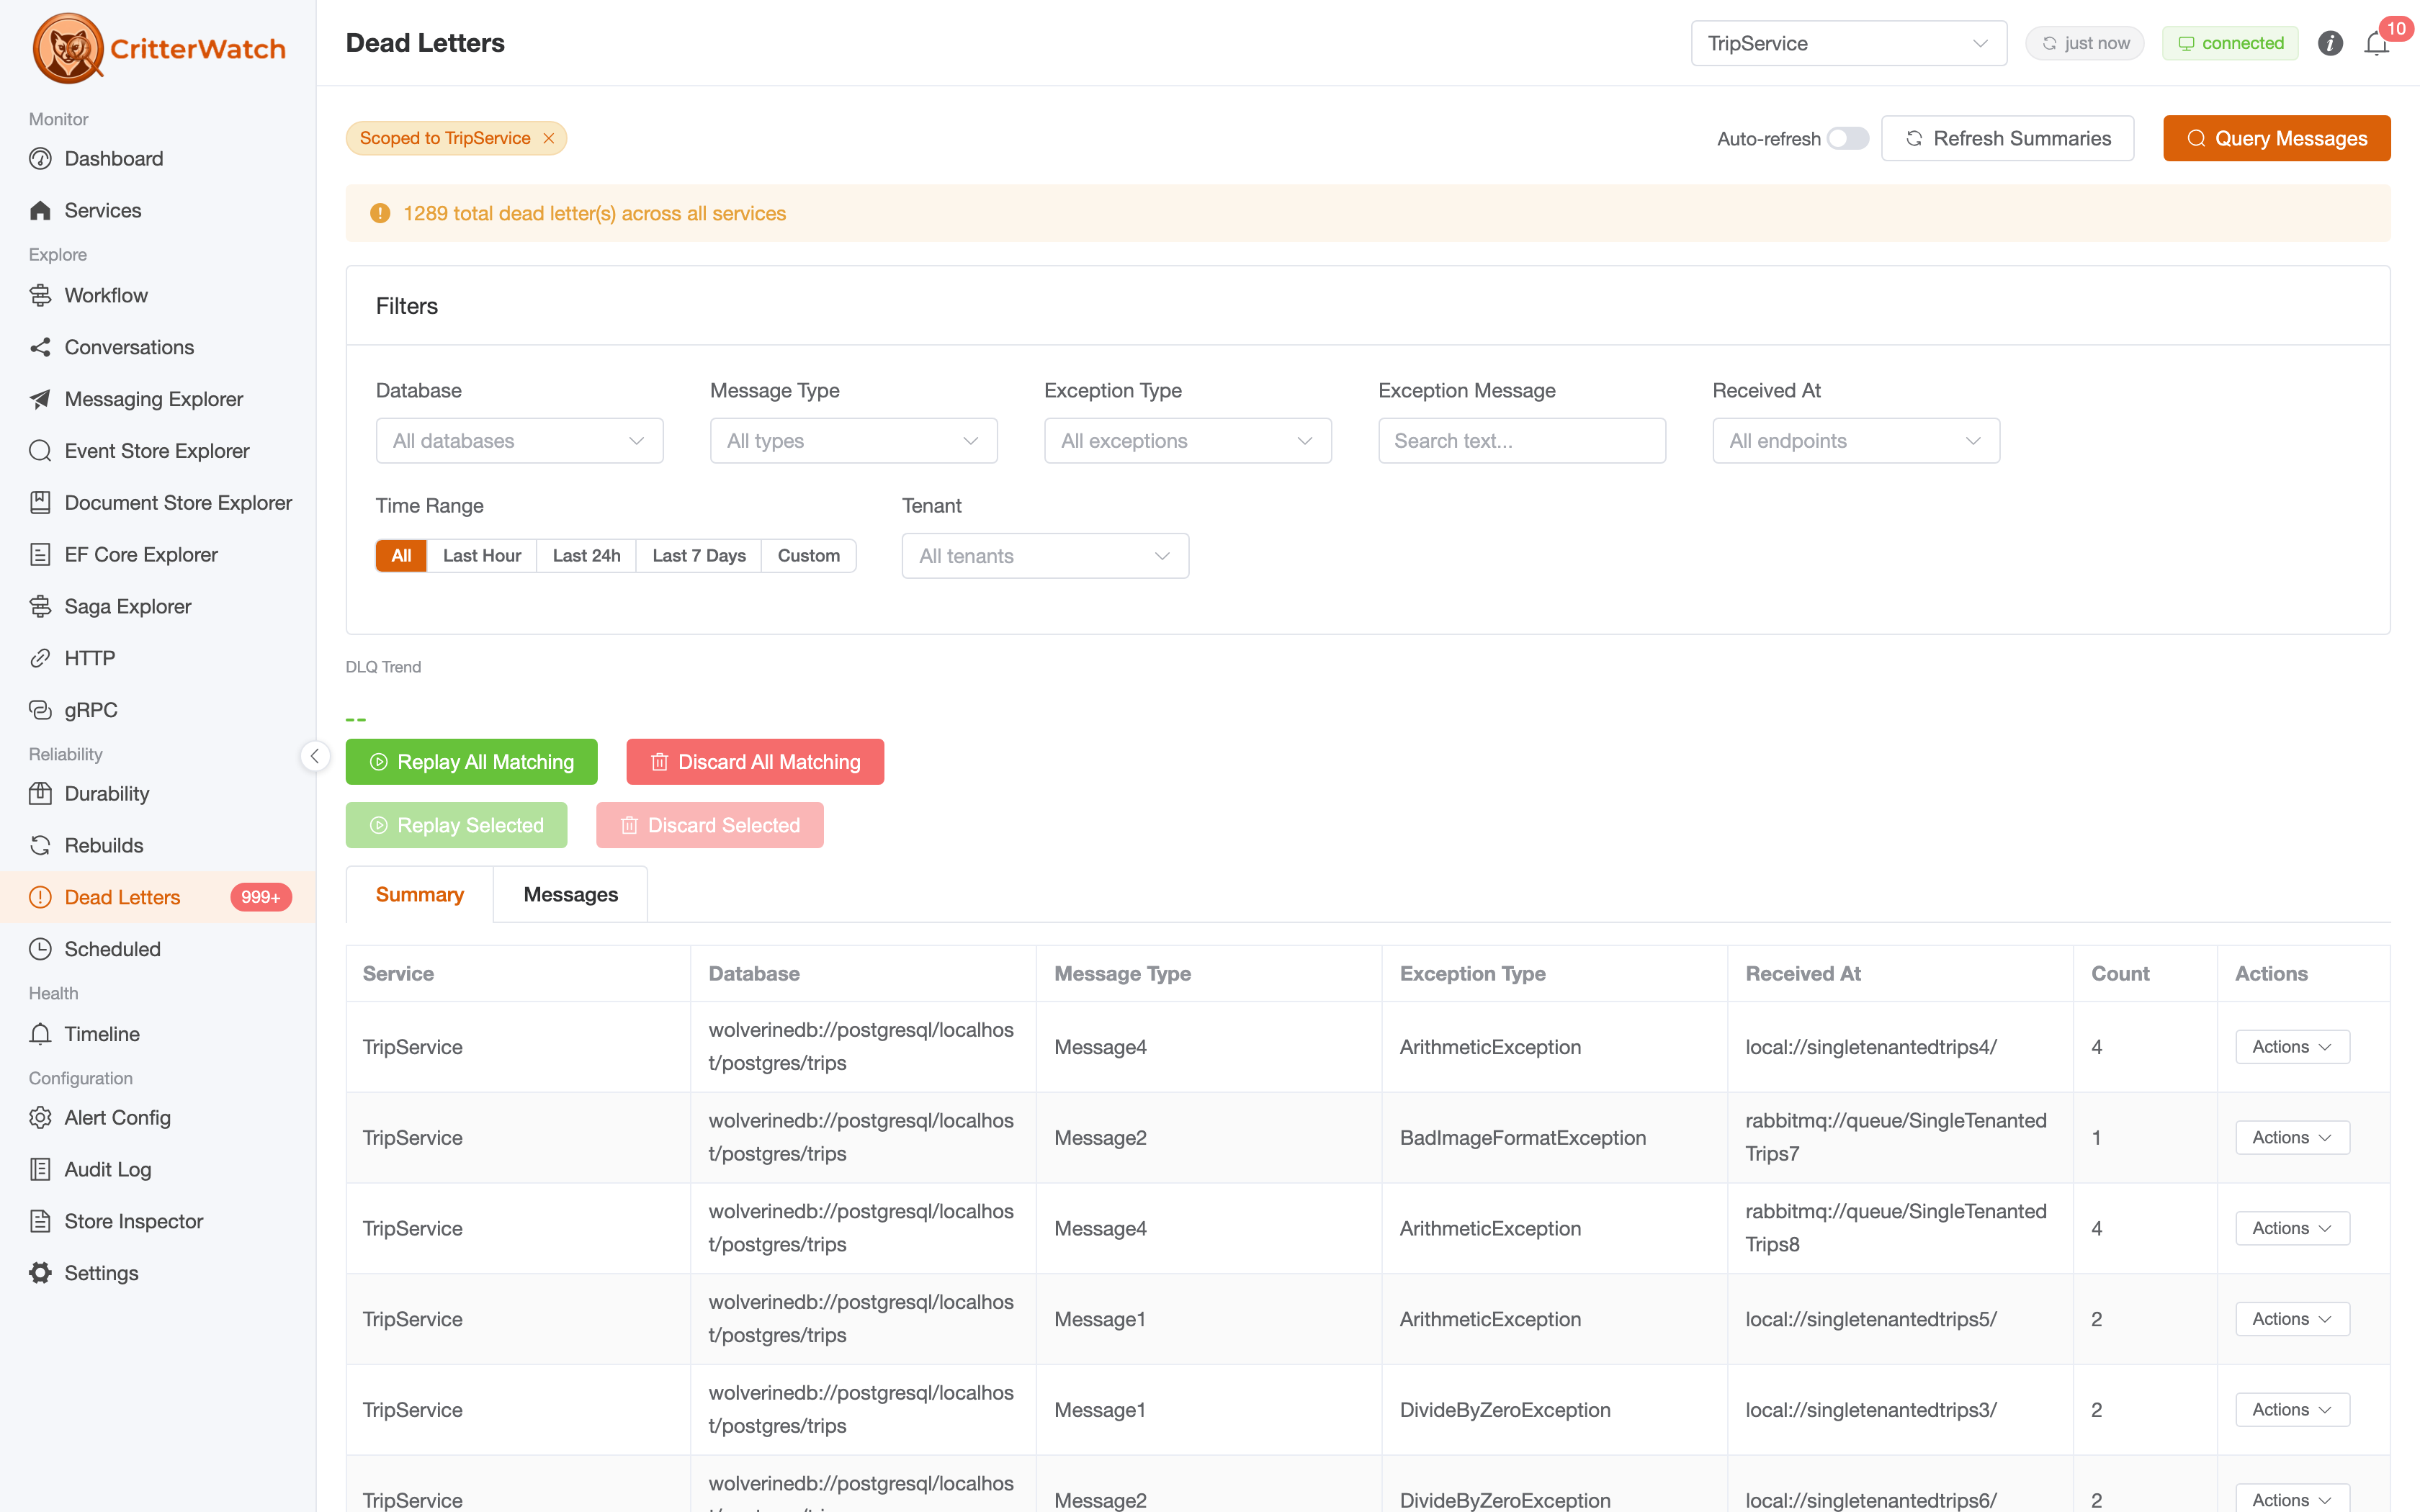Open Actions menu for singletenantedtrips3 row
The width and height of the screenshot is (2420, 1512).
point(2292,1410)
